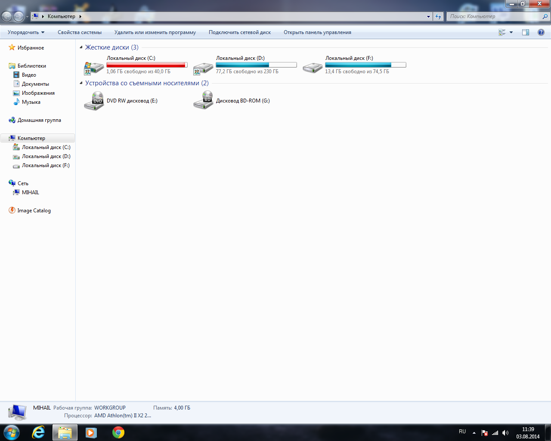Click the Favorites star icon in sidebar

[12, 47]
